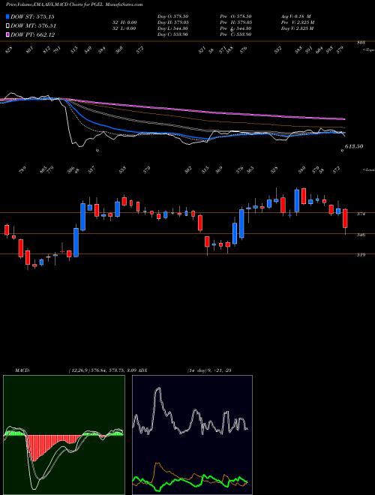
Task: Click the Pre H: 579.05 value
Action: tap(235, 22)
